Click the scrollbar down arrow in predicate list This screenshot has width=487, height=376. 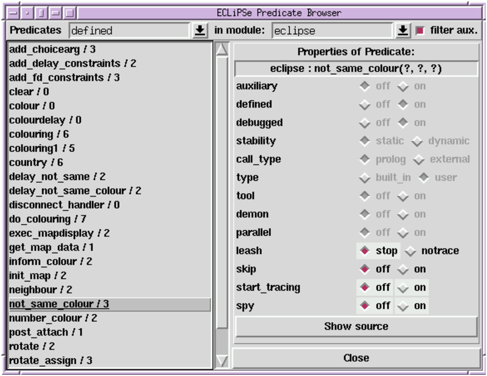[222, 360]
